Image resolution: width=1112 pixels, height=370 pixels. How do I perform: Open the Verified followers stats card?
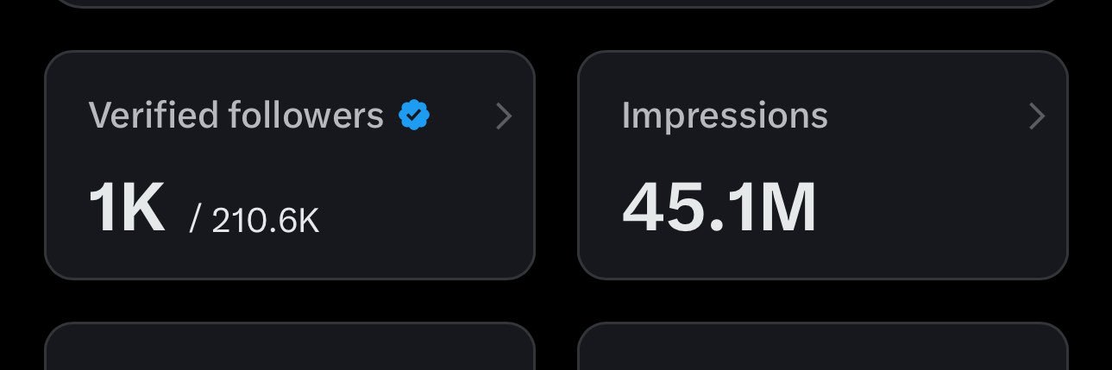290,165
